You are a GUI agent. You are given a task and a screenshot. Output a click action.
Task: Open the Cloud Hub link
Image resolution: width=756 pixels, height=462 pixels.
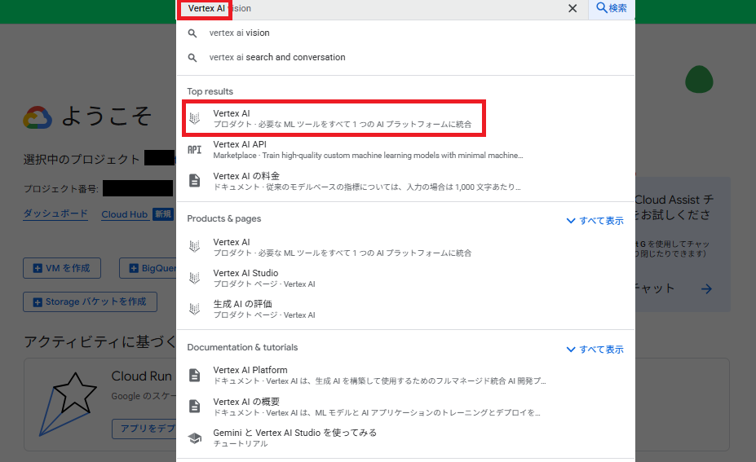pyautogui.click(x=125, y=214)
